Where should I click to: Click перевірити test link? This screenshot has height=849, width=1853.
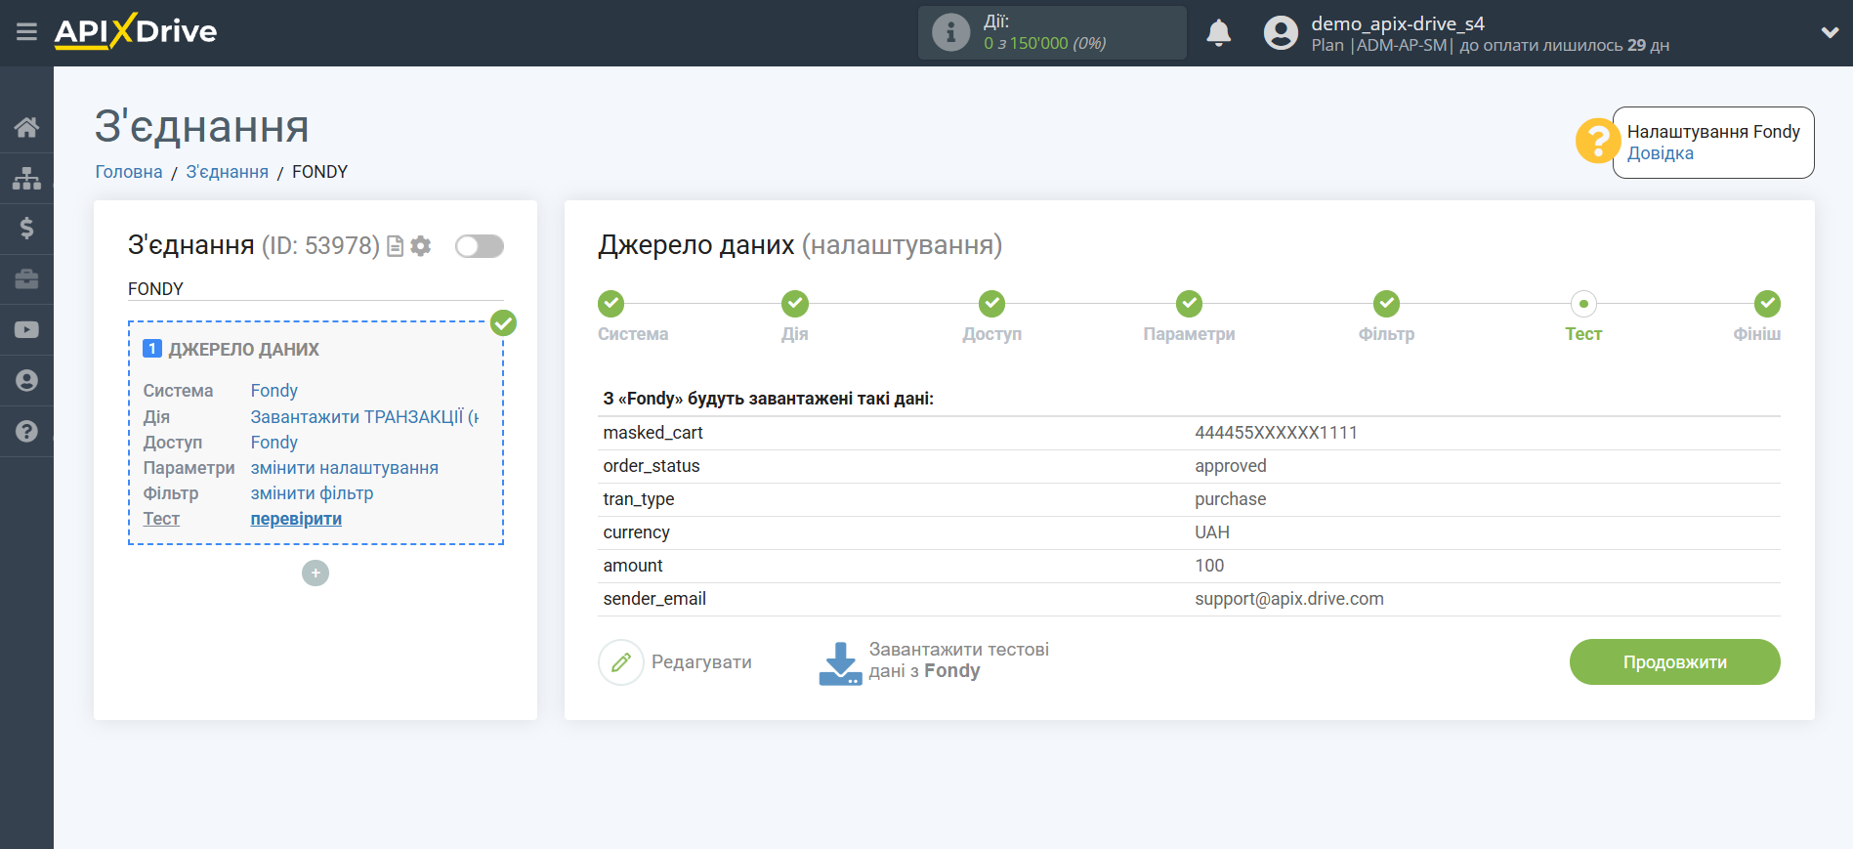296,519
